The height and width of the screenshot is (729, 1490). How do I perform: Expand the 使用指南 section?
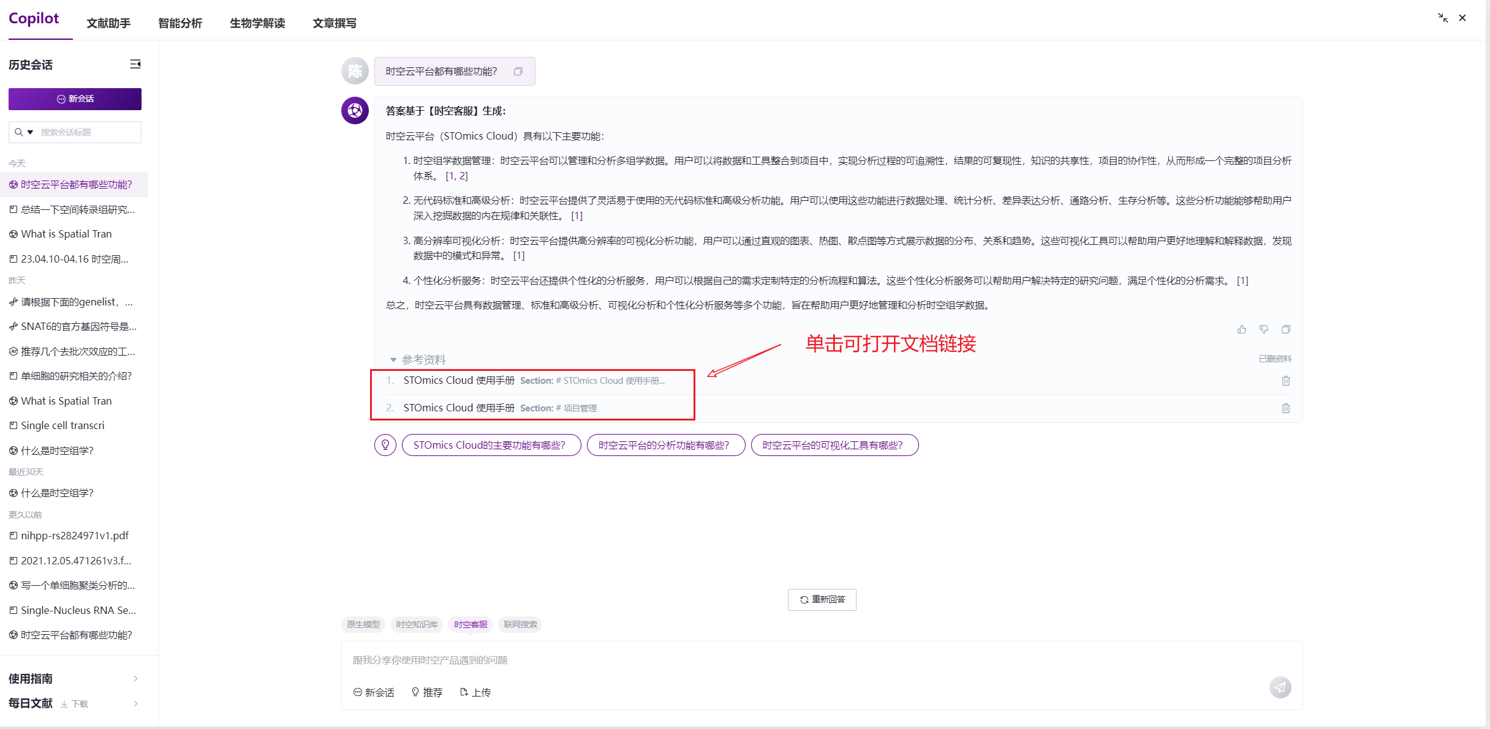[x=135, y=678]
